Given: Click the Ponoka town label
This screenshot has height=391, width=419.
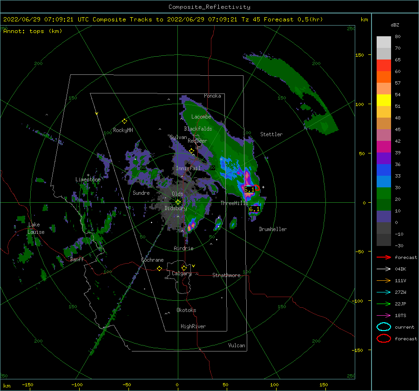Looking at the screenshot, I should pyautogui.click(x=212, y=96).
